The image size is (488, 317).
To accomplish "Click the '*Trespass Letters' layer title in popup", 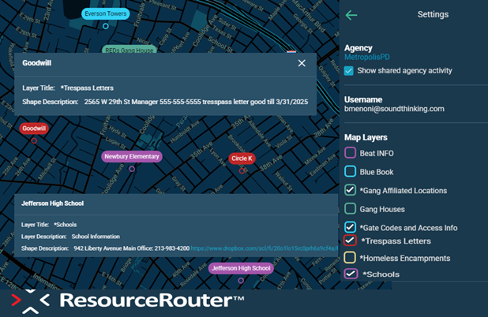I will pos(87,88).
